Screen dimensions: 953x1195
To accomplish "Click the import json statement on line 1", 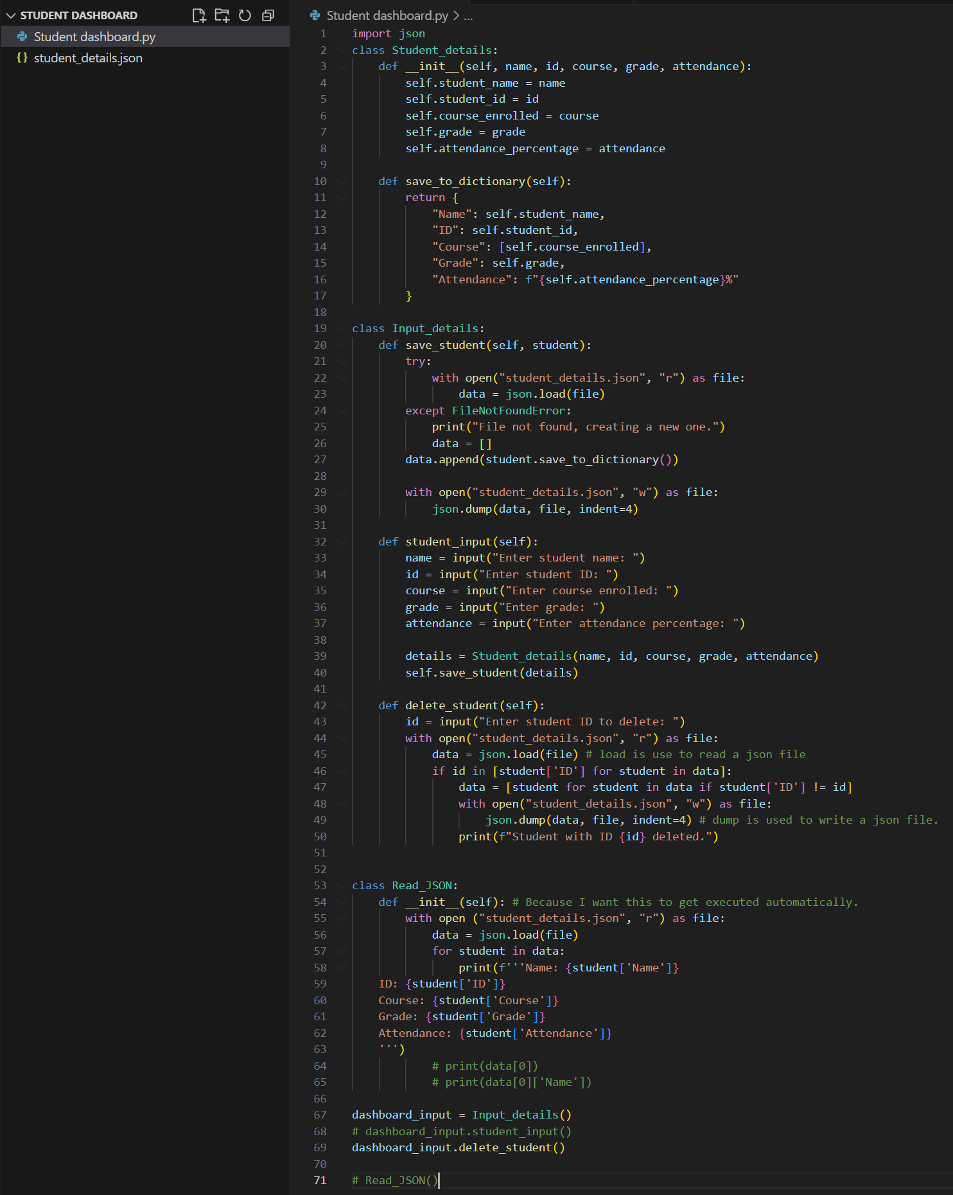I will [388, 33].
